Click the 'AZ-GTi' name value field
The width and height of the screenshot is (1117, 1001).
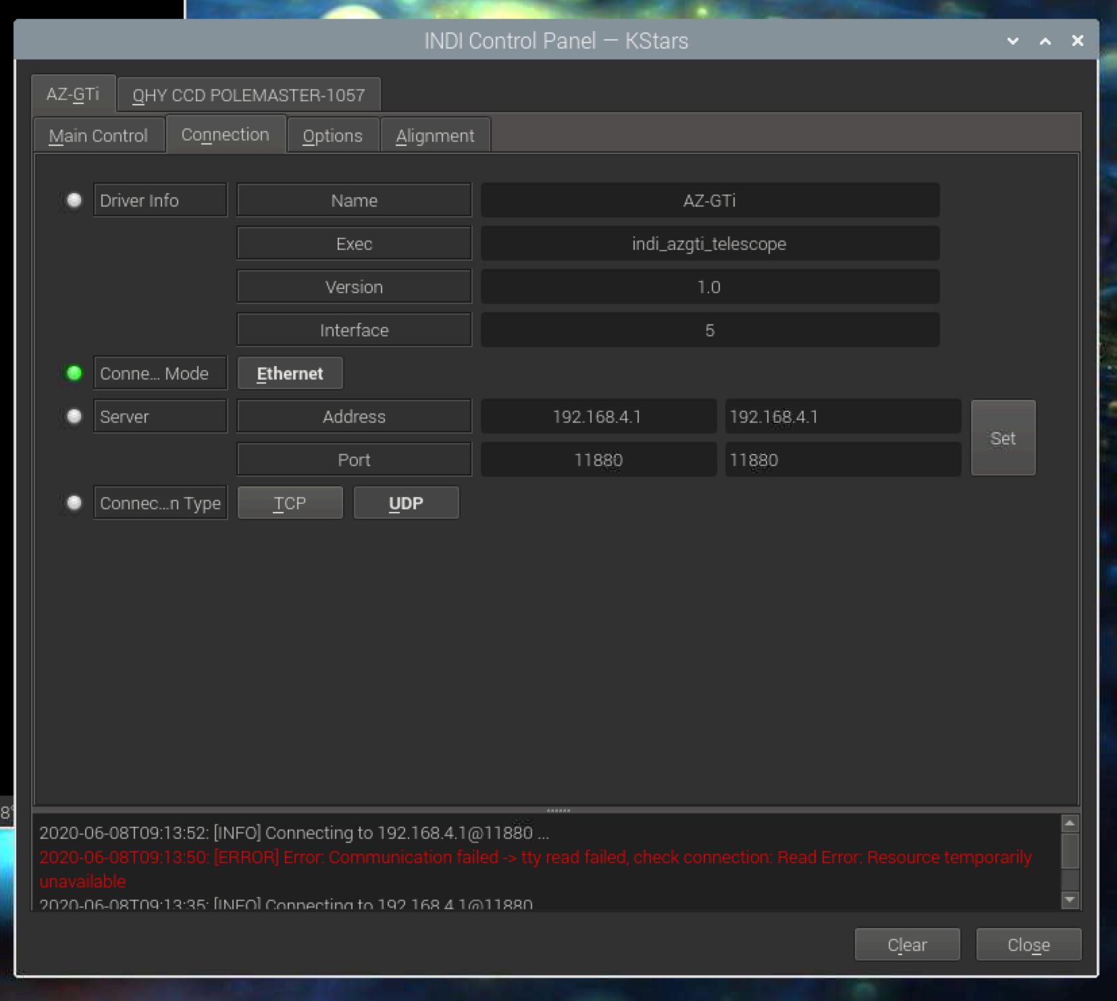(x=710, y=201)
